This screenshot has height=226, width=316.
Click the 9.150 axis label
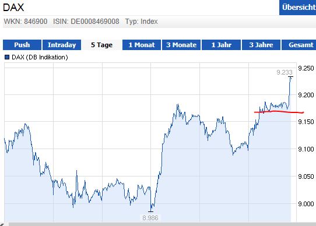pyautogui.click(x=306, y=122)
